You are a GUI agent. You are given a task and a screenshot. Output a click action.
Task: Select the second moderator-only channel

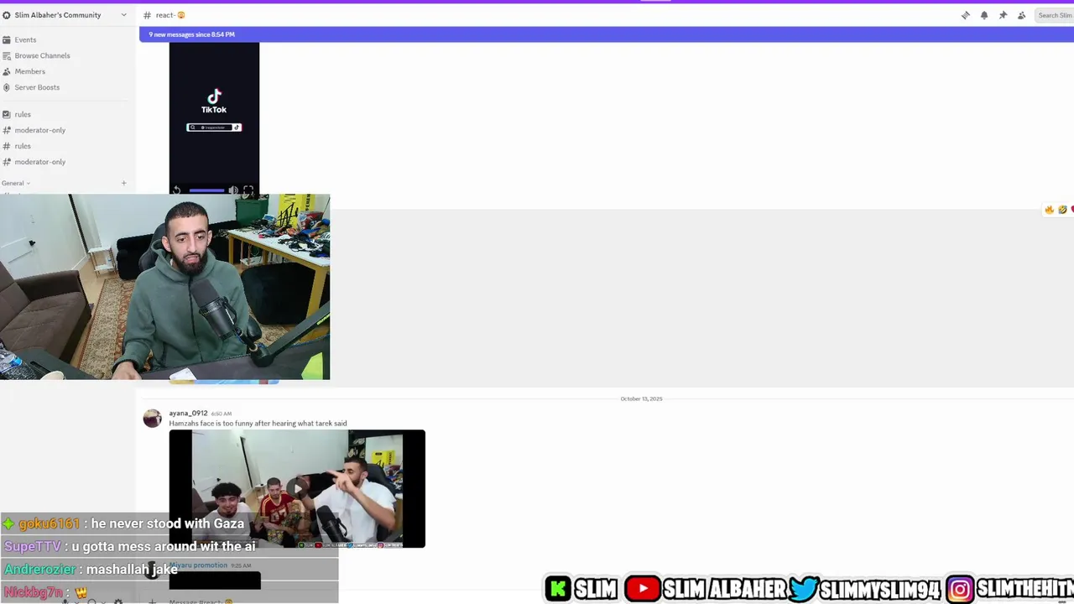(39, 162)
